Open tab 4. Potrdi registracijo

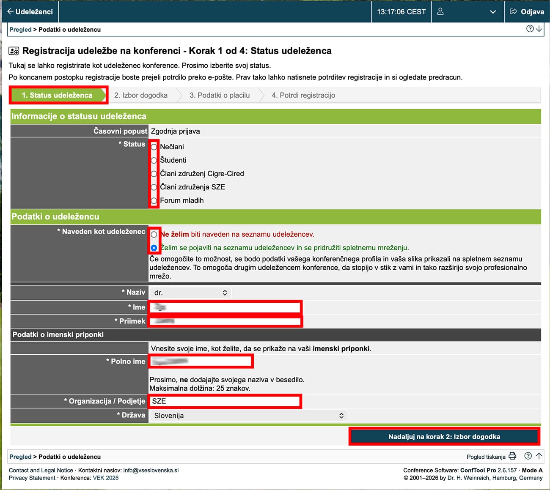click(x=304, y=95)
